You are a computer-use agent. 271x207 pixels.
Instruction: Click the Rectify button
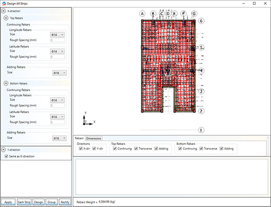65,202
